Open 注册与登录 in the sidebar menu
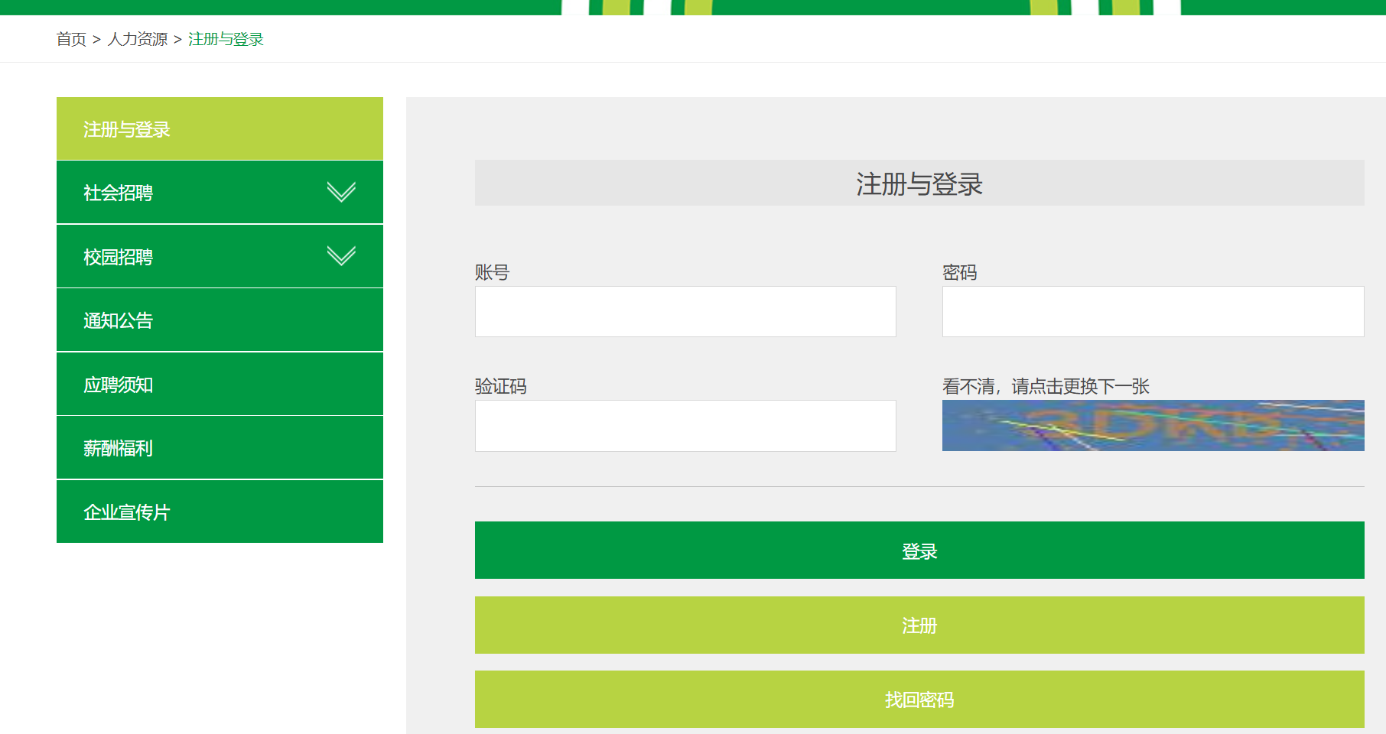This screenshot has width=1386, height=734. coord(220,128)
